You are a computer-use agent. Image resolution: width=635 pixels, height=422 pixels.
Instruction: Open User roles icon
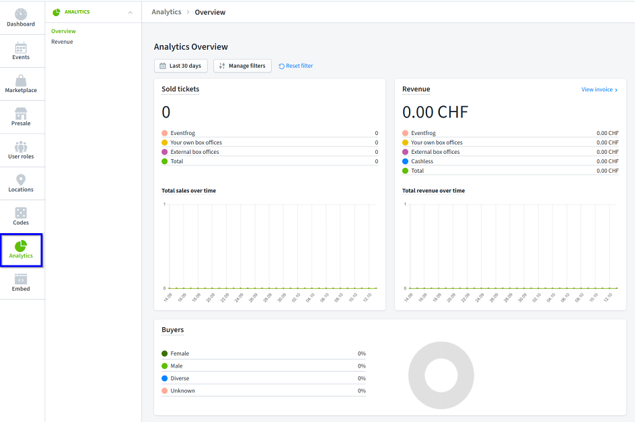click(x=21, y=146)
